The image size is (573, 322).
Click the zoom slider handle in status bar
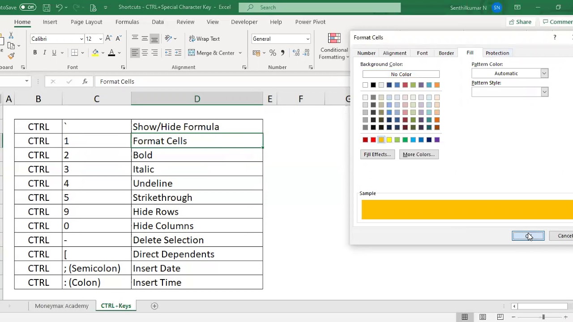543,317
